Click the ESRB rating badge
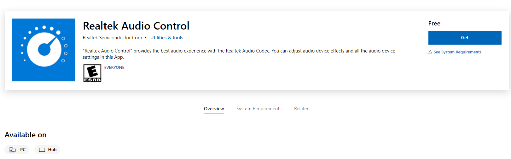 tap(92, 73)
